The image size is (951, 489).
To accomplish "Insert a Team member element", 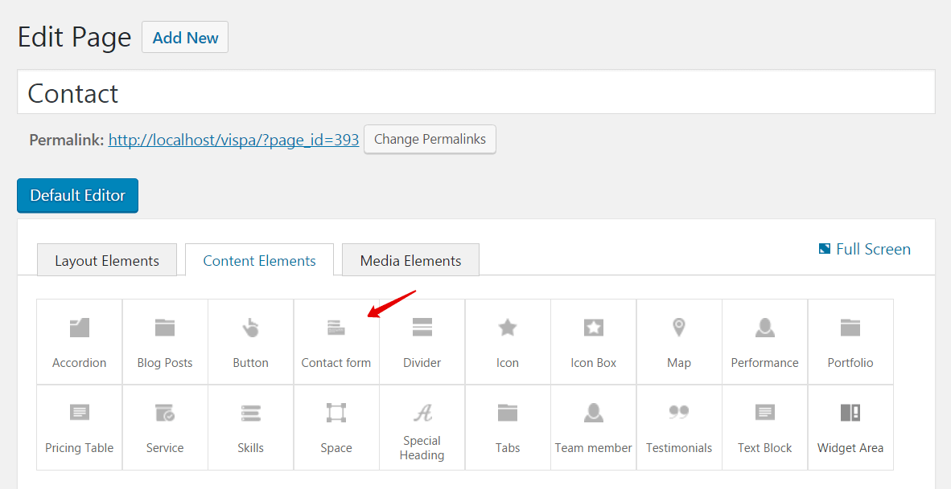I will tap(593, 426).
